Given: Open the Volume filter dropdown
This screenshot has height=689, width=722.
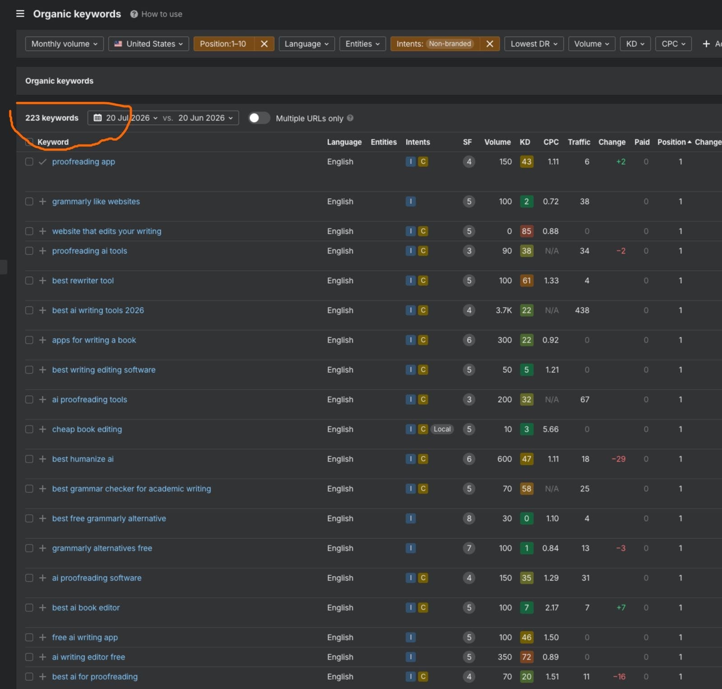Looking at the screenshot, I should pyautogui.click(x=592, y=44).
